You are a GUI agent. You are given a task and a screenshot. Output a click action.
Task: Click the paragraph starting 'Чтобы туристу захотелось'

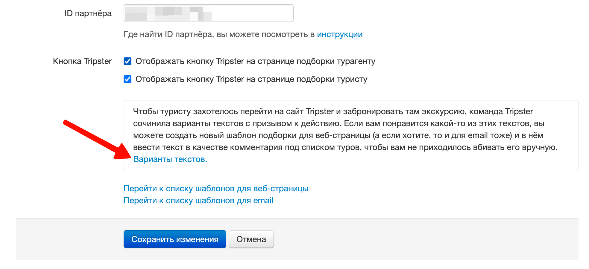345,129
